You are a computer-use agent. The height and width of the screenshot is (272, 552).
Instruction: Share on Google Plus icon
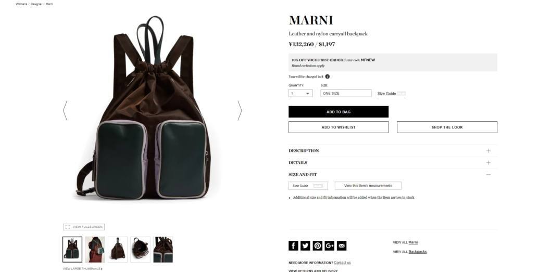(x=330, y=245)
